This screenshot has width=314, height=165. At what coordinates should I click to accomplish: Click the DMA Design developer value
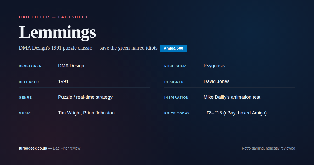(71, 66)
